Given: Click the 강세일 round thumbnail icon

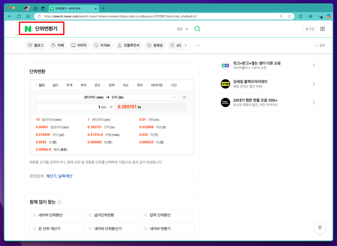Looking at the screenshot, I should click(225, 84).
